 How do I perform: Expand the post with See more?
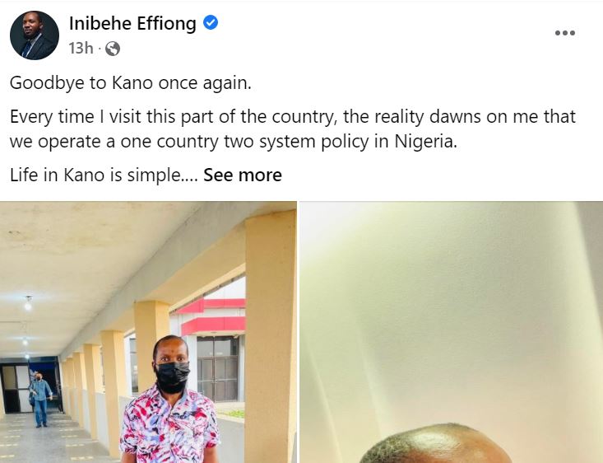tap(243, 175)
